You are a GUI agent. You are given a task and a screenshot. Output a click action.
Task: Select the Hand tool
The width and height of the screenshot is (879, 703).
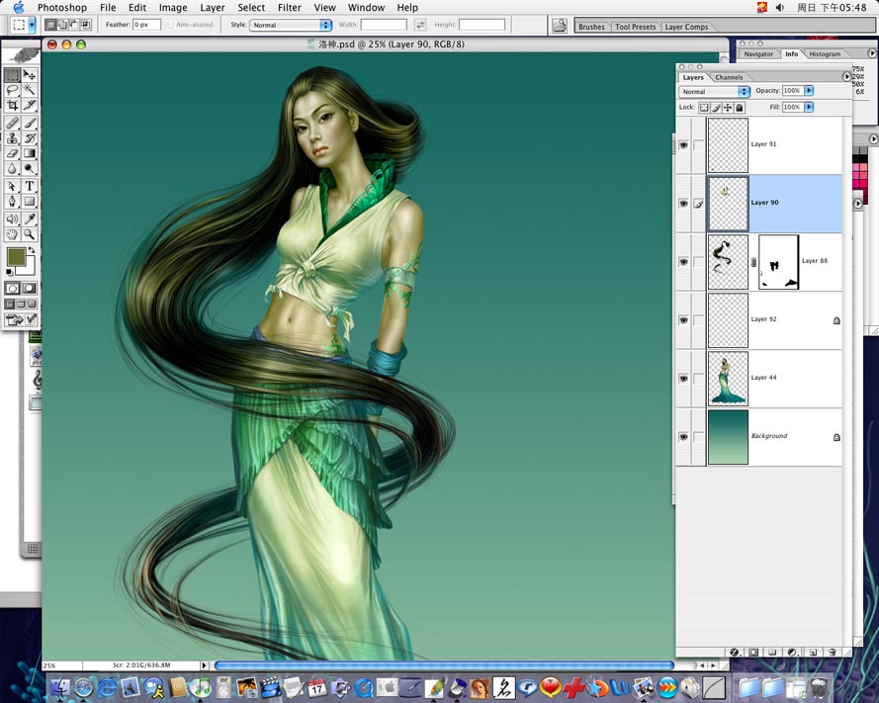click(12, 234)
